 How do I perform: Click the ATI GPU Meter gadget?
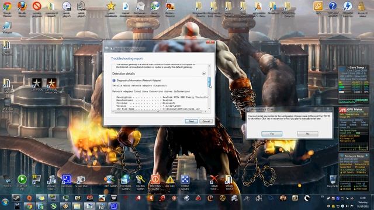(x=354, y=129)
